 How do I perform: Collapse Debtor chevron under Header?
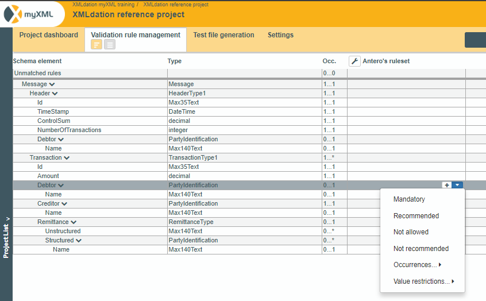click(61, 140)
